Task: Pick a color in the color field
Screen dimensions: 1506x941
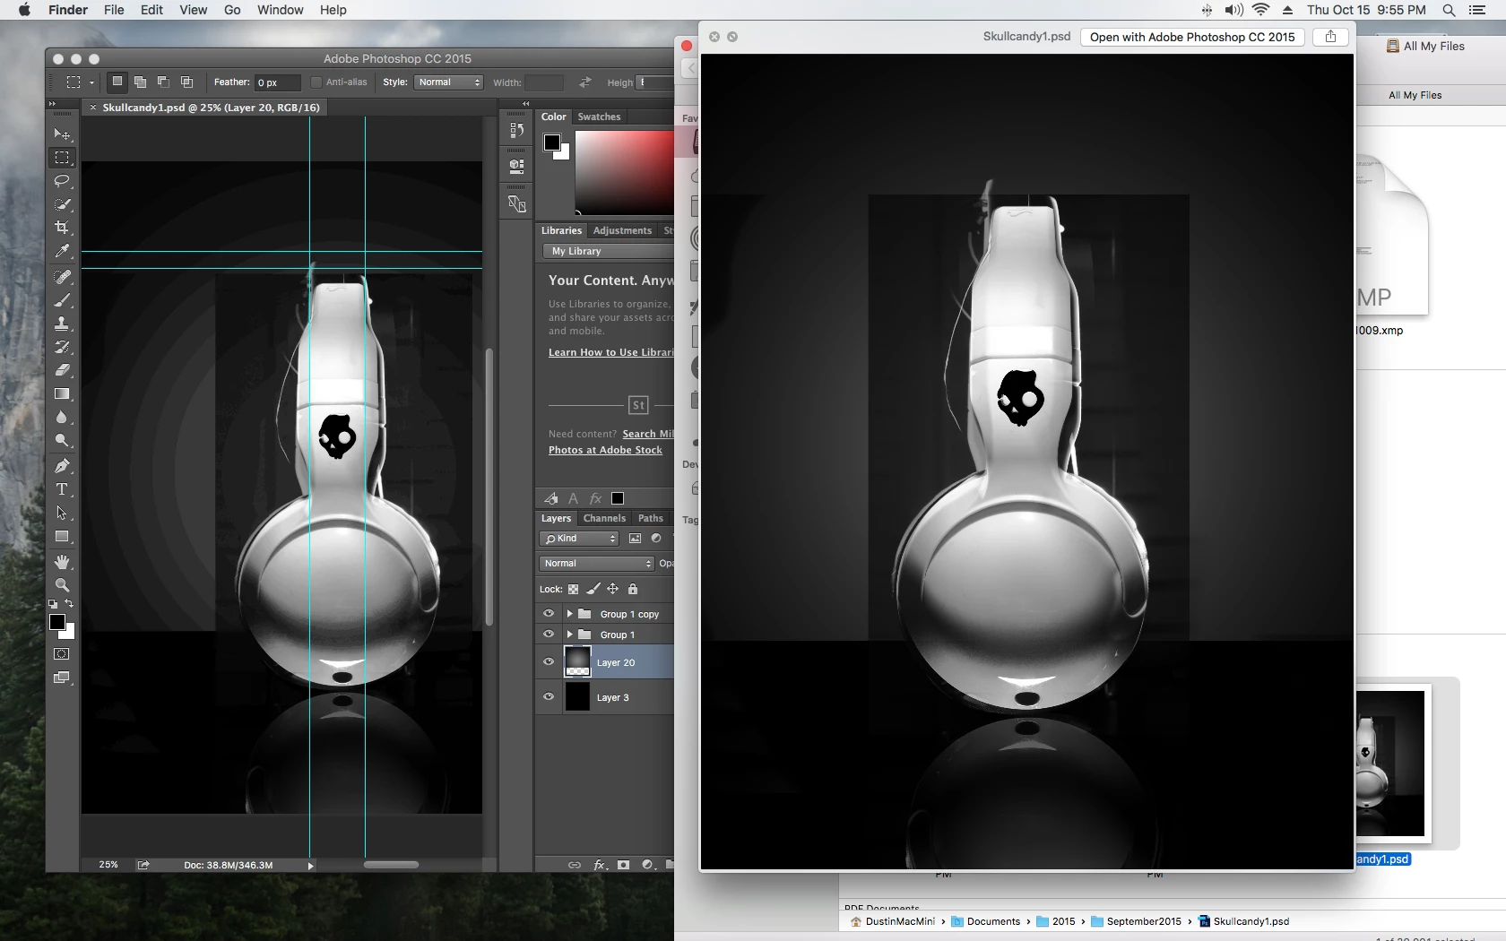Action: 624,172
